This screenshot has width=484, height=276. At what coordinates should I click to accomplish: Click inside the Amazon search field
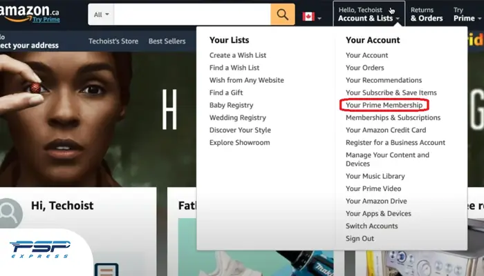point(192,14)
